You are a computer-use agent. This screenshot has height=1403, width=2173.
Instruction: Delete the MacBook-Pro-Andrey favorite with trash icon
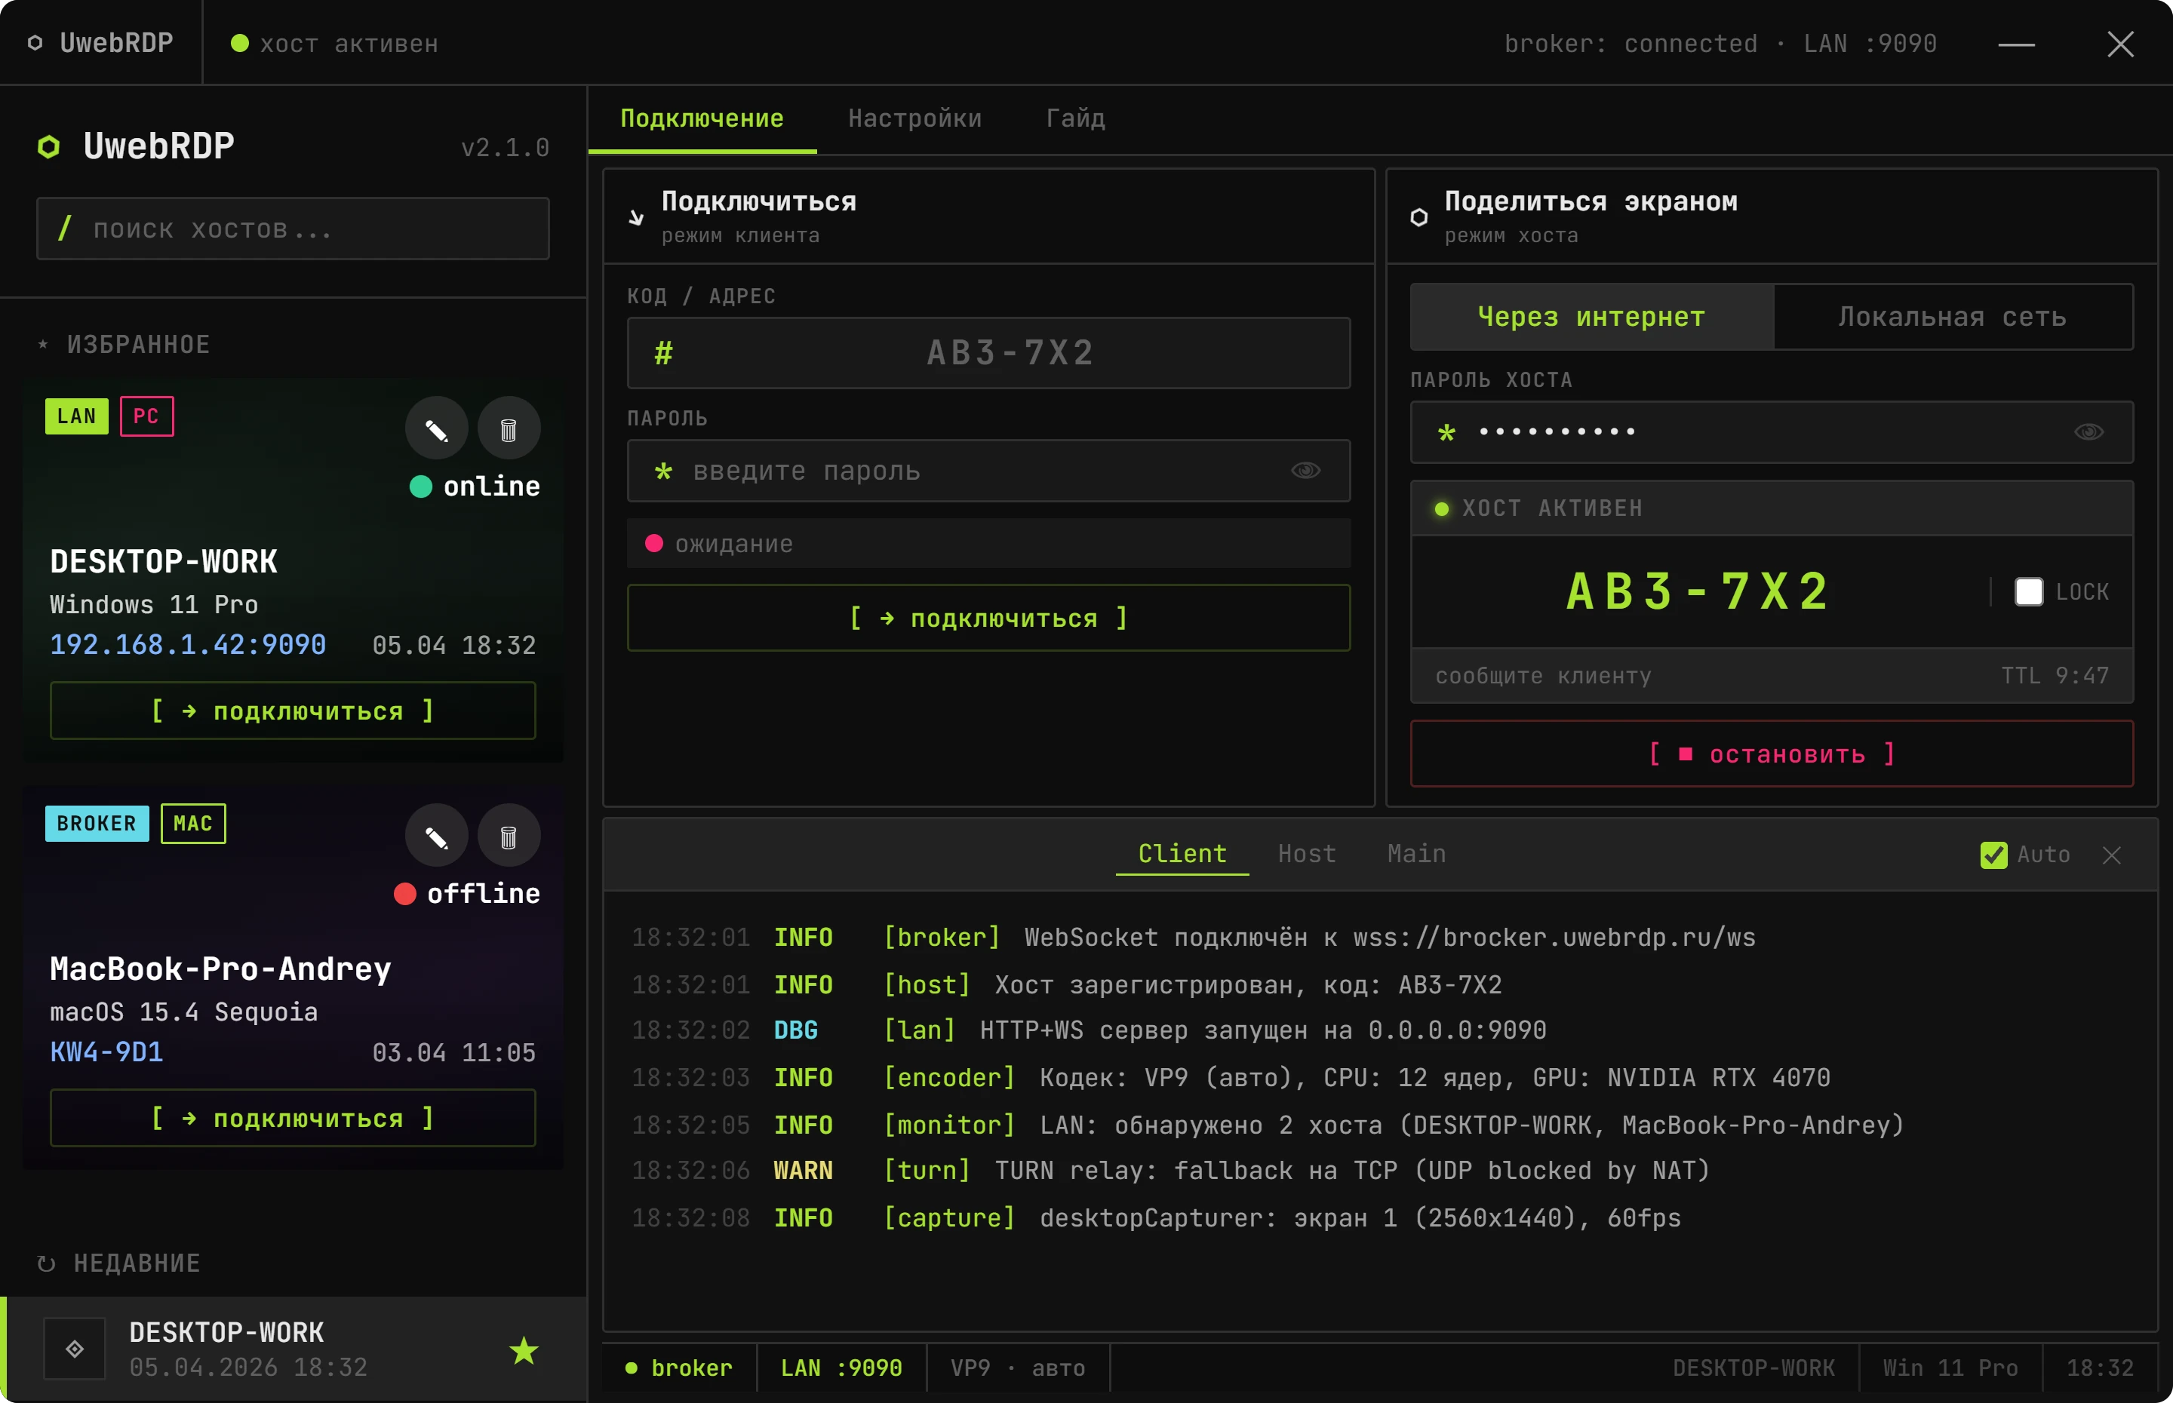(x=509, y=837)
